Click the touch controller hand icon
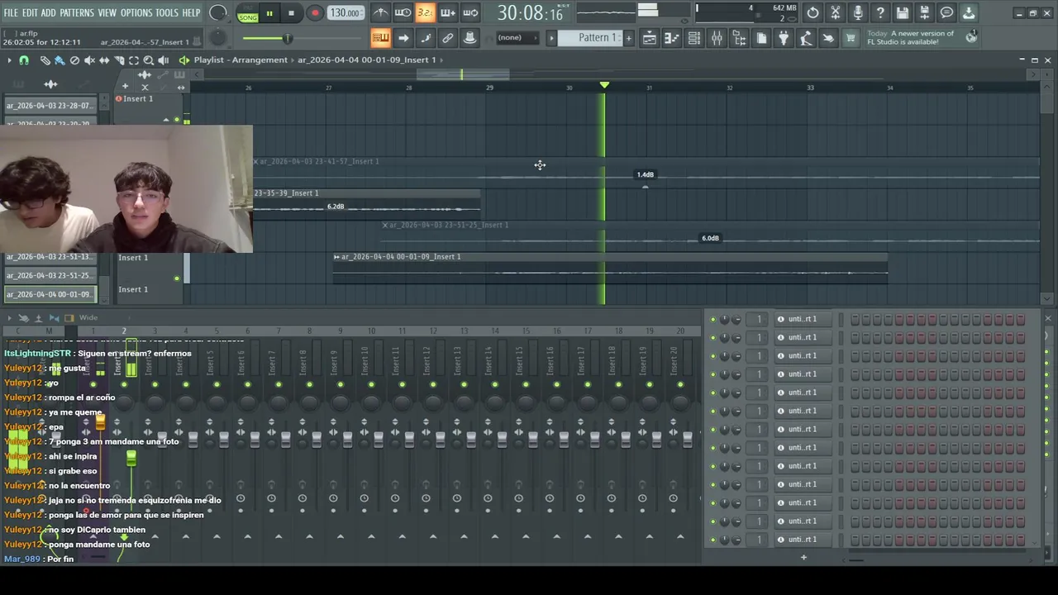 828,38
